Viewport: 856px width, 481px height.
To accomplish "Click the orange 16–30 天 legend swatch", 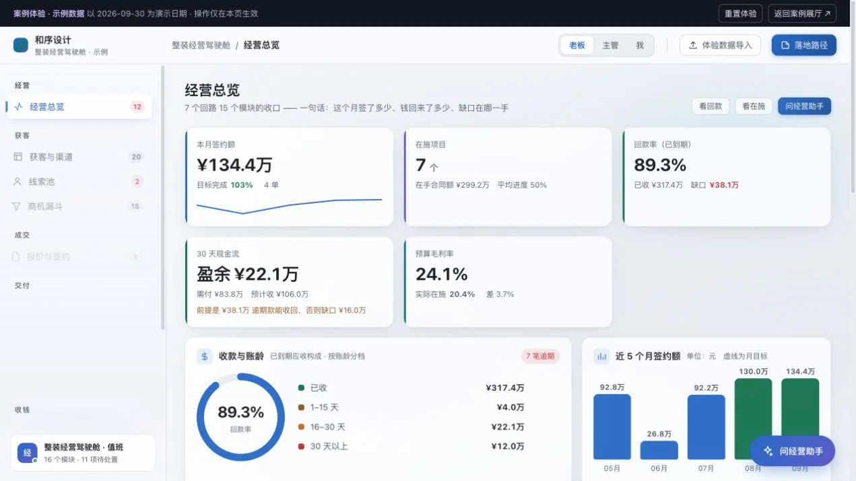I will pos(301,427).
